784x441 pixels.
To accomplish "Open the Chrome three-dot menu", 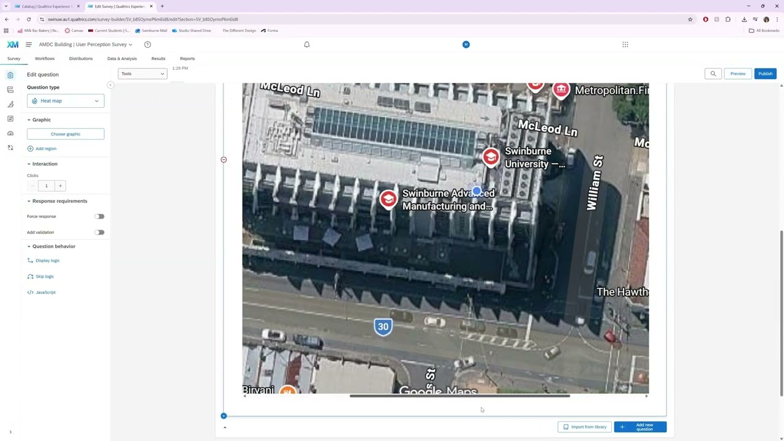I will tap(777, 19).
